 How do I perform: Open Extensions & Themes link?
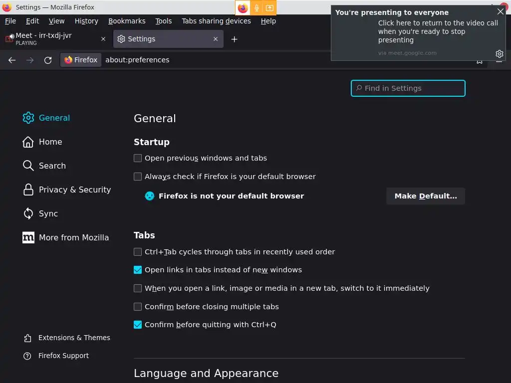click(74, 338)
